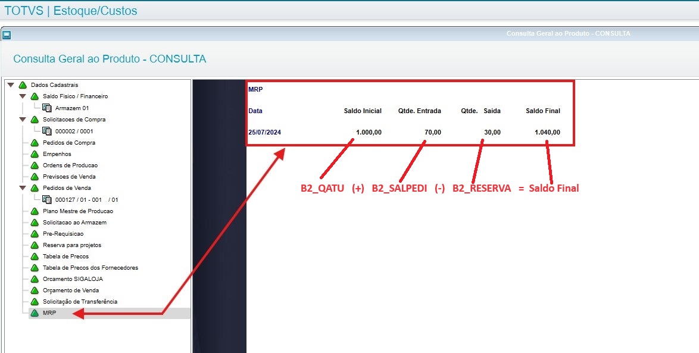Click the green triangle icon beside Tabela de Precos dos Fornecedores
Image resolution: width=699 pixels, height=353 pixels.
click(x=35, y=268)
